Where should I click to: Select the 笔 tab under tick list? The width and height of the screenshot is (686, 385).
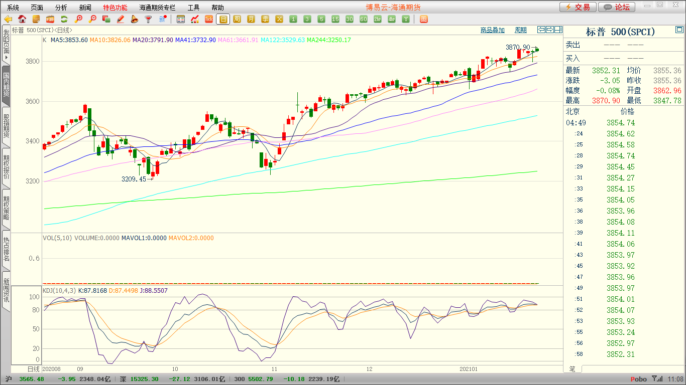573,369
